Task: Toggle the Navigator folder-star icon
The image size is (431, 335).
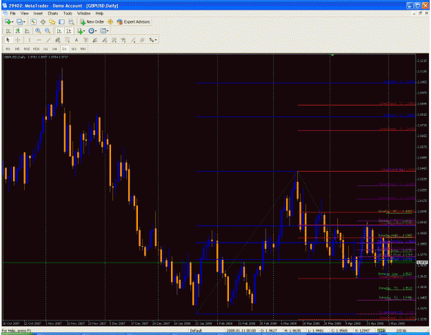Action: point(52,21)
